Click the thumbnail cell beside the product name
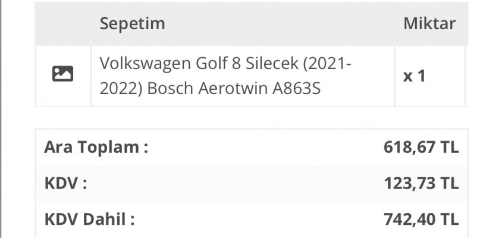Screen dimensions: 499x238 (63, 76)
